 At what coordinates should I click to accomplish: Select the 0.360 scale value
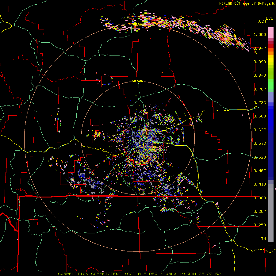click(x=260, y=198)
